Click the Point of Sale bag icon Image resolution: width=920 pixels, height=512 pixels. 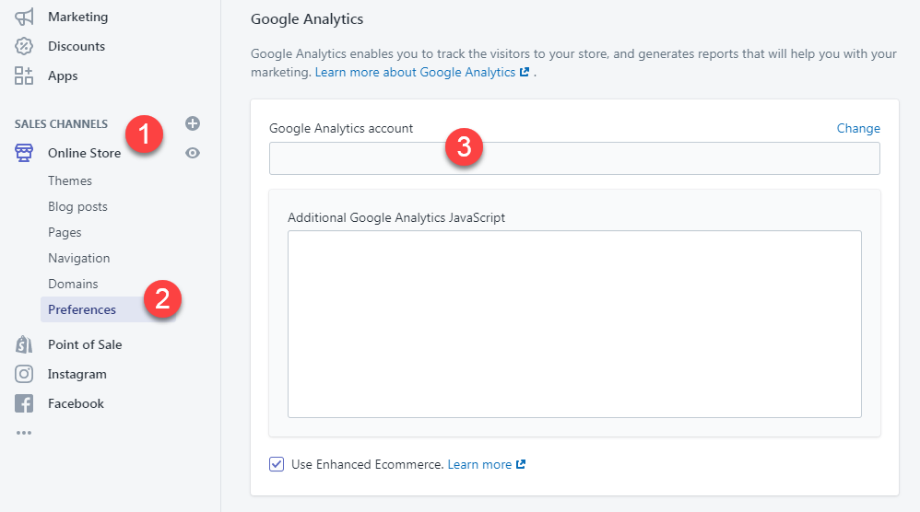point(24,344)
